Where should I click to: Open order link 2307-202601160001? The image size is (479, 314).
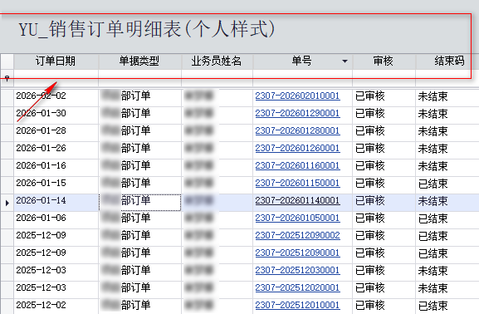coord(297,165)
